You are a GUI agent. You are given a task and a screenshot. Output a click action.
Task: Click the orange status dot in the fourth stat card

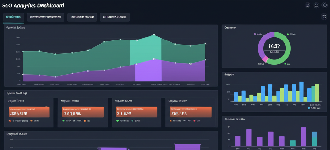pyautogui.click(x=171, y=121)
